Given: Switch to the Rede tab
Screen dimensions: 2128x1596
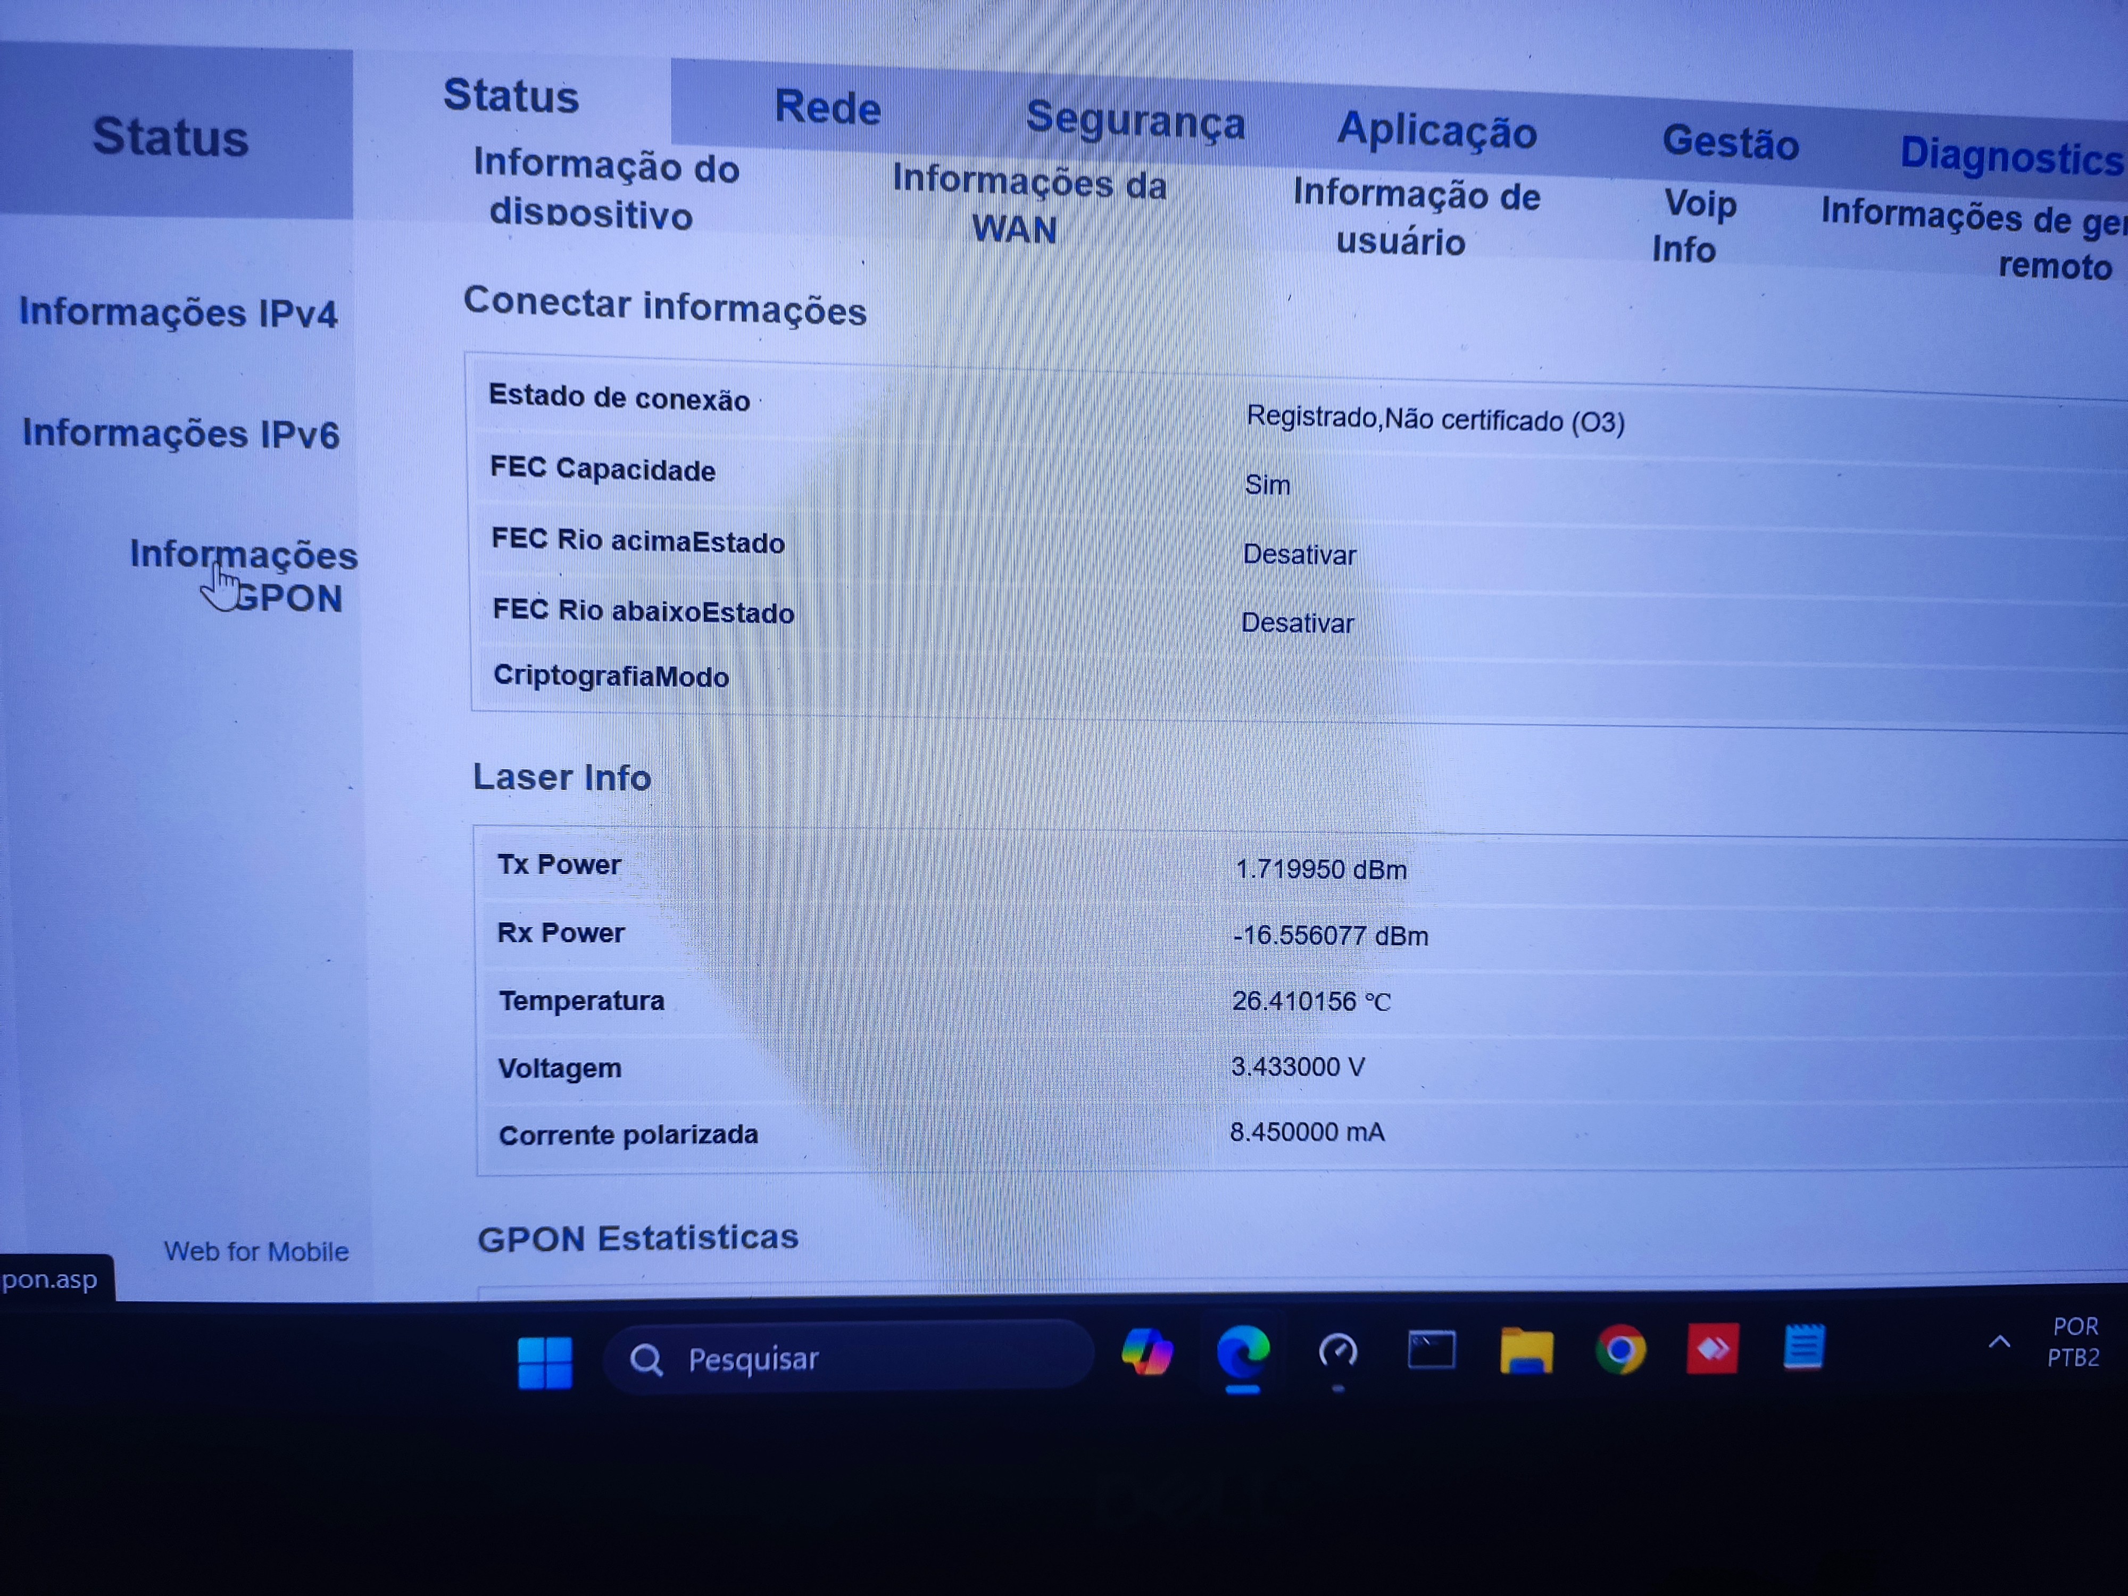Looking at the screenshot, I should (x=827, y=107).
